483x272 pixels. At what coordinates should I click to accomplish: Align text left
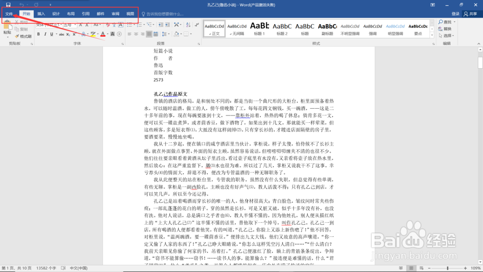(129, 34)
